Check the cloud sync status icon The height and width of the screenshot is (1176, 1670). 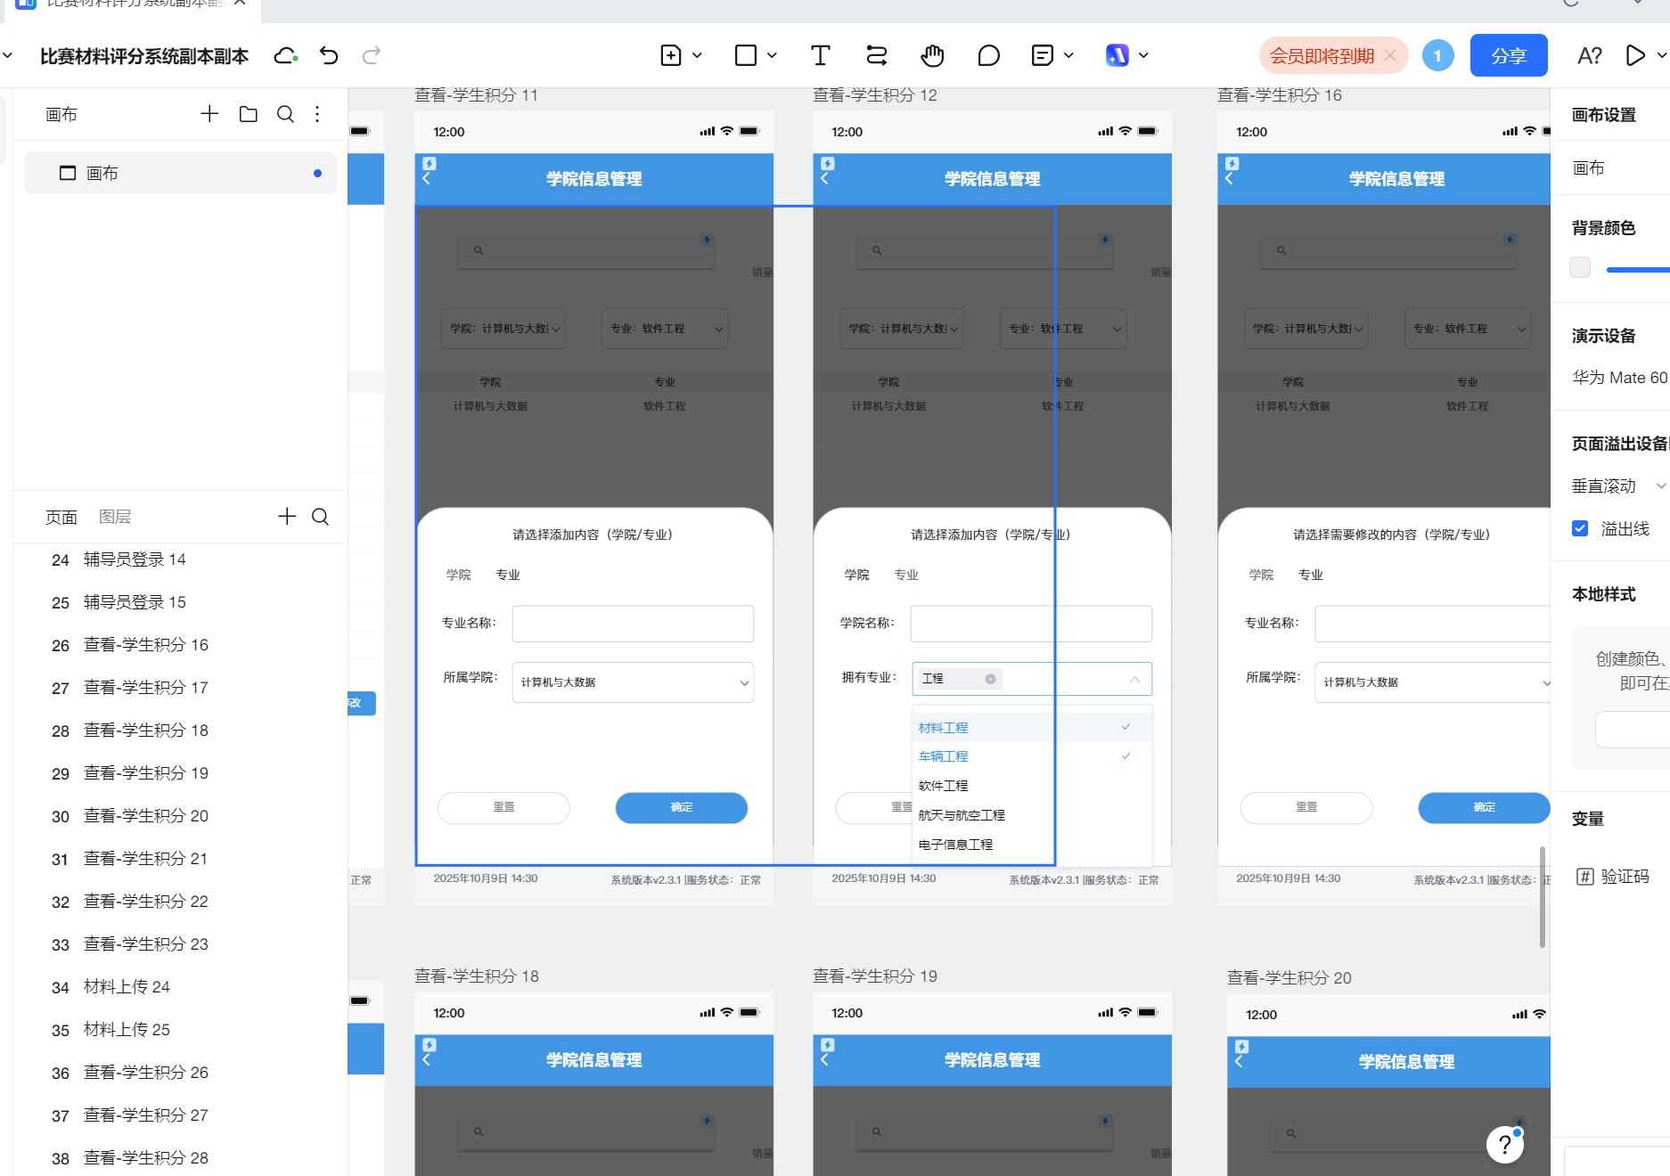tap(285, 56)
